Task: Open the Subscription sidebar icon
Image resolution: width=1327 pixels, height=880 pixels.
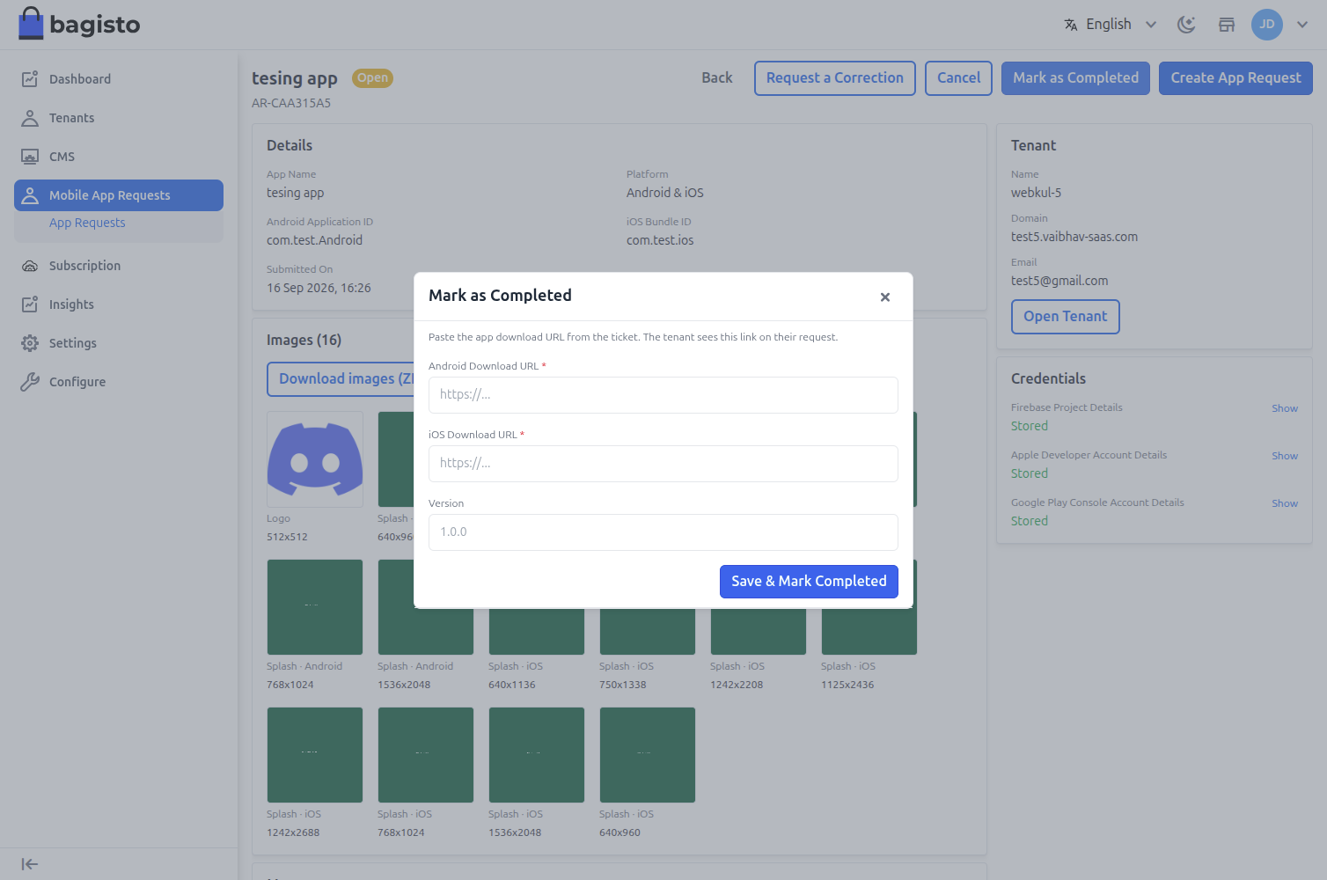Action: (x=30, y=266)
